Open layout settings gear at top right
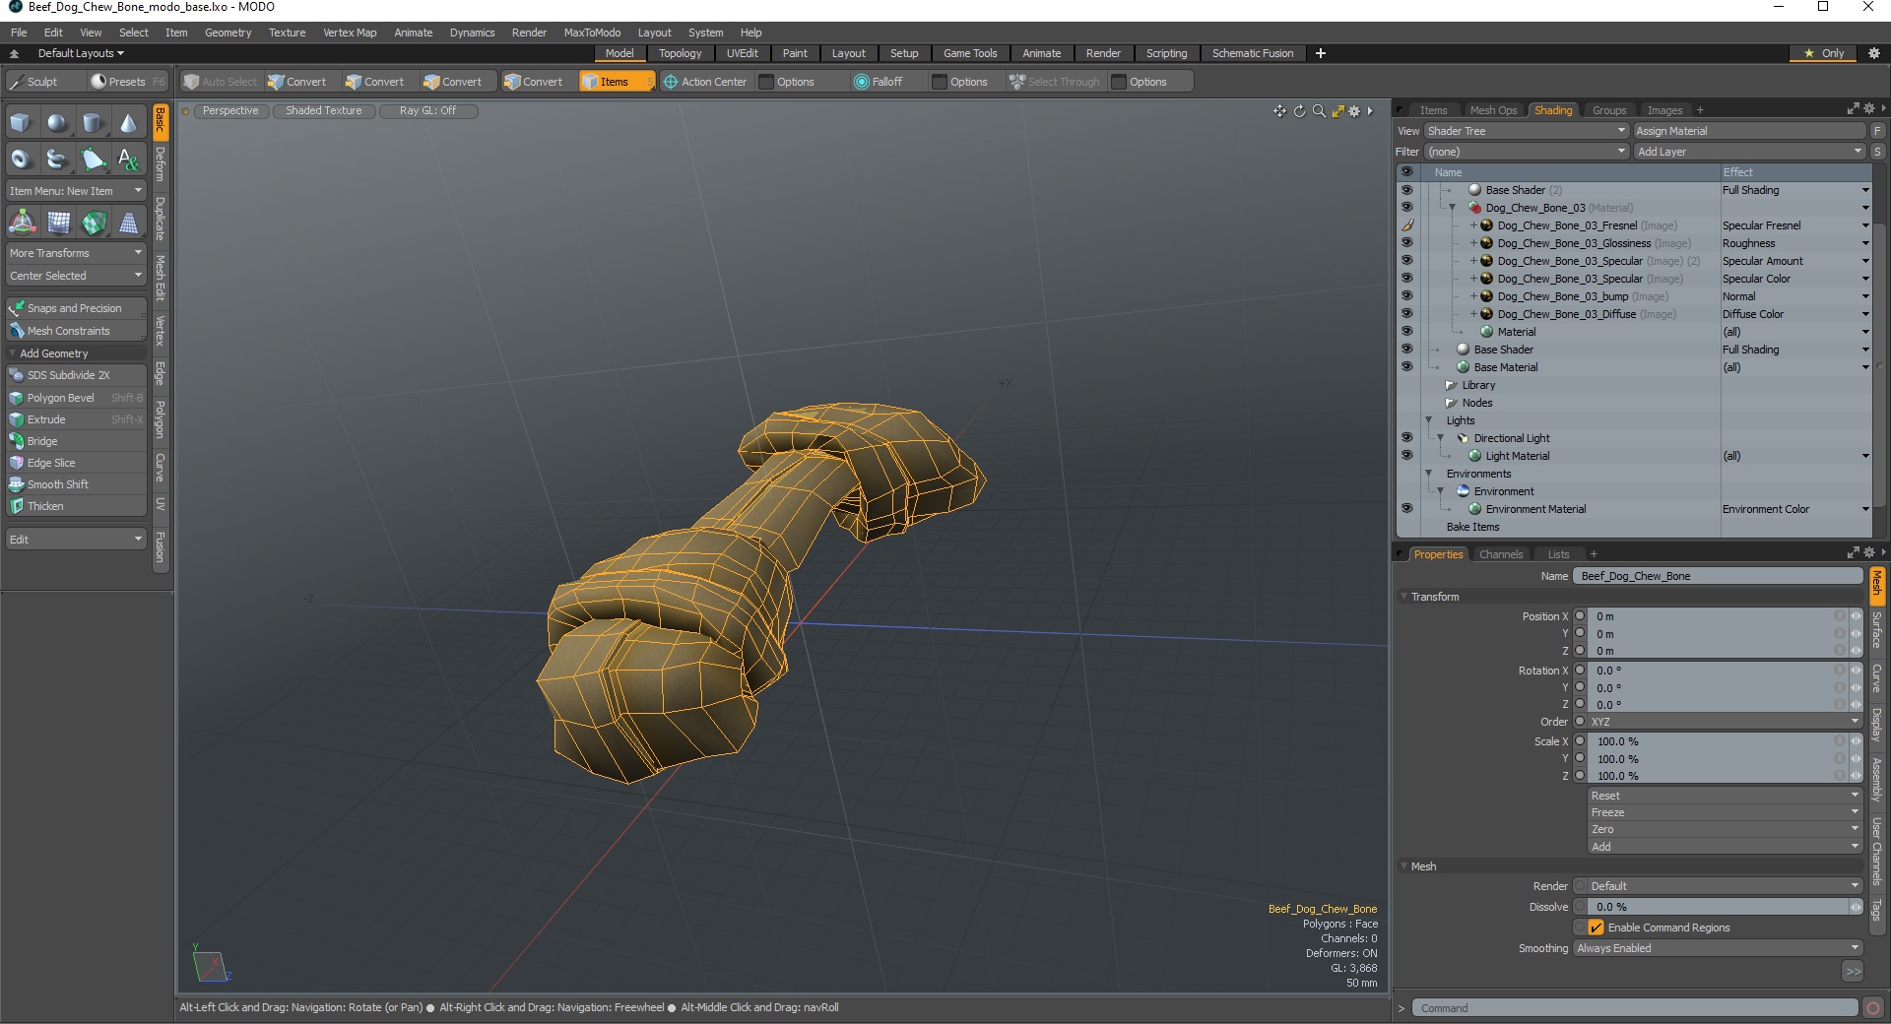Screen dimensions: 1891x1024 pyautogui.click(x=1873, y=53)
